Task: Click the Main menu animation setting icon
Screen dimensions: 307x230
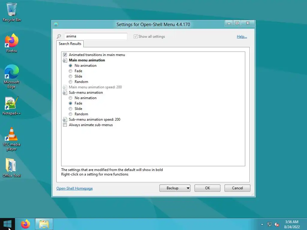Action: (65, 60)
